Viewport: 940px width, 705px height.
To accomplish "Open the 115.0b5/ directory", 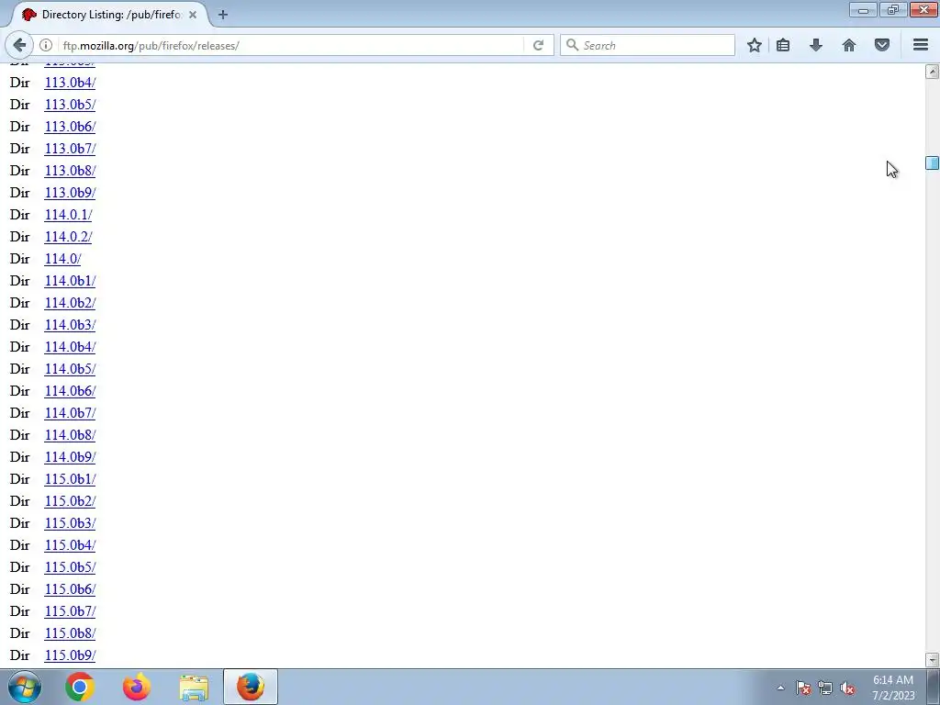I will click(x=70, y=567).
